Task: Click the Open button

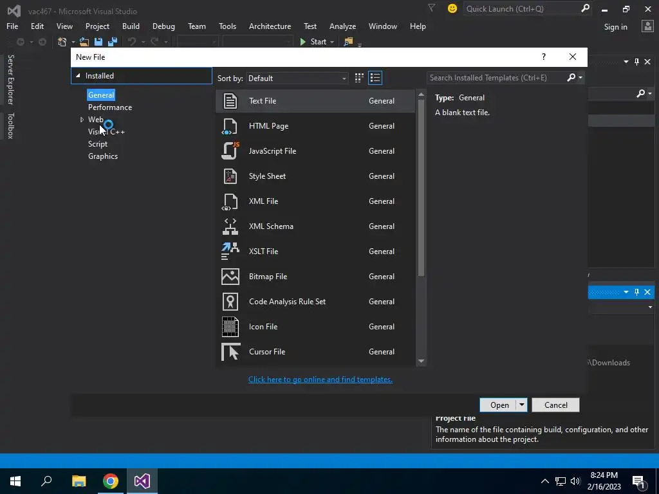Action: (499, 405)
